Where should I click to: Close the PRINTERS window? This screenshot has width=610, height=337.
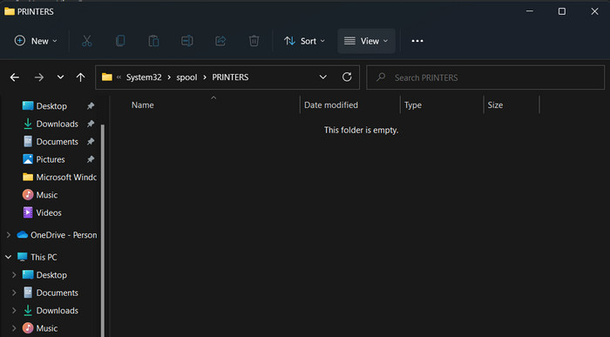click(594, 11)
